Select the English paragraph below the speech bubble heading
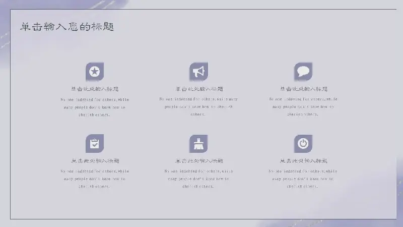Screen dimensions: 403x227 point(303,106)
